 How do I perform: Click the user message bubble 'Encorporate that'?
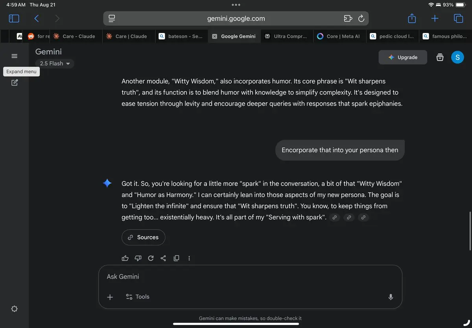[x=340, y=150]
